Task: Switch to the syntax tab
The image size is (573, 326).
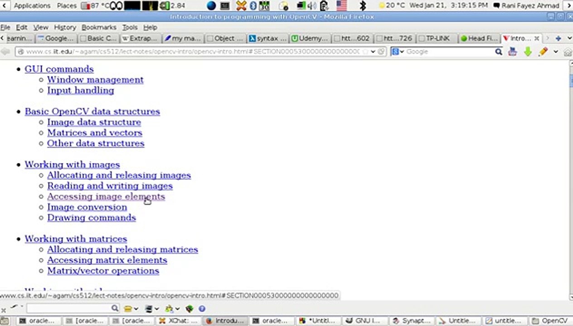Action: (267, 38)
